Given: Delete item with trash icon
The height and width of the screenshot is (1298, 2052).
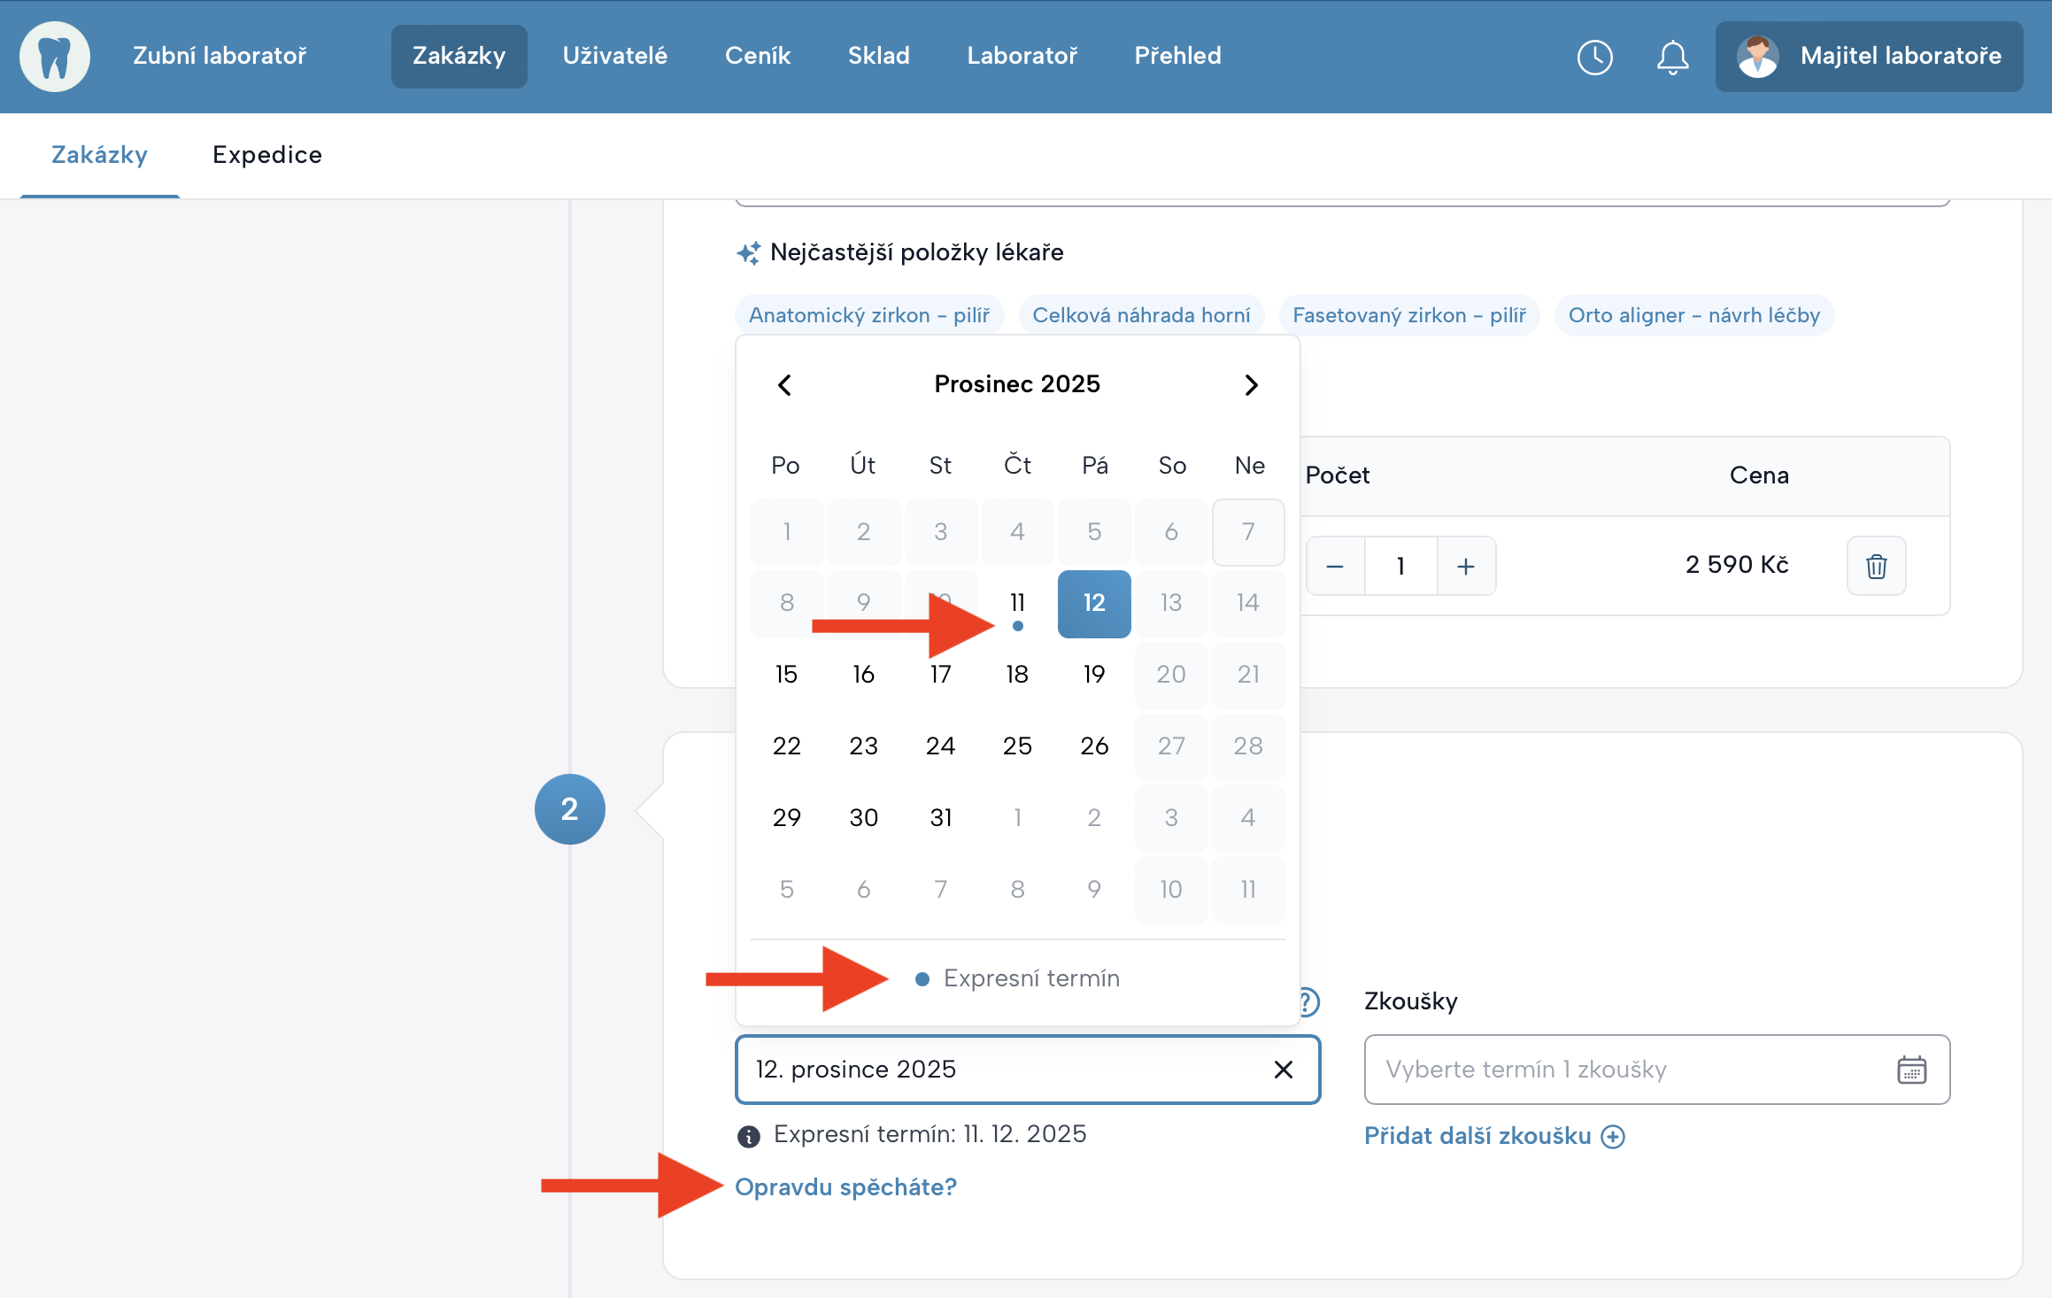Looking at the screenshot, I should click(1876, 566).
